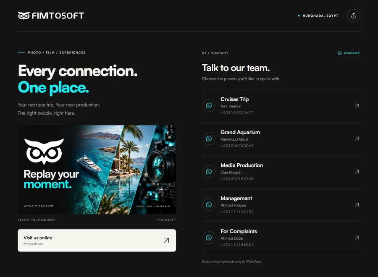Click phone number +201202183749
378x277 pixels.
[237, 179]
